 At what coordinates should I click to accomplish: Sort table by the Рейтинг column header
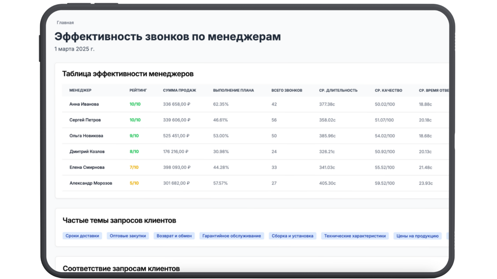click(x=138, y=90)
